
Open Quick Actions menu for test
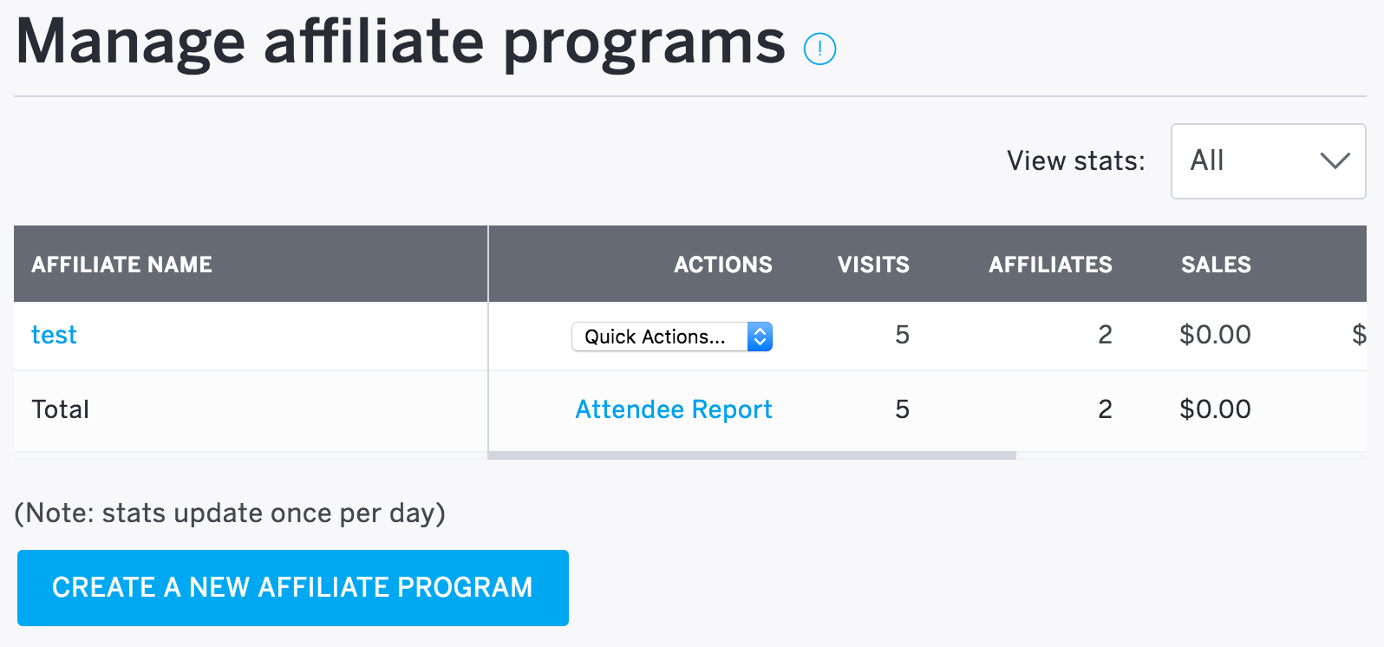pyautogui.click(x=671, y=337)
